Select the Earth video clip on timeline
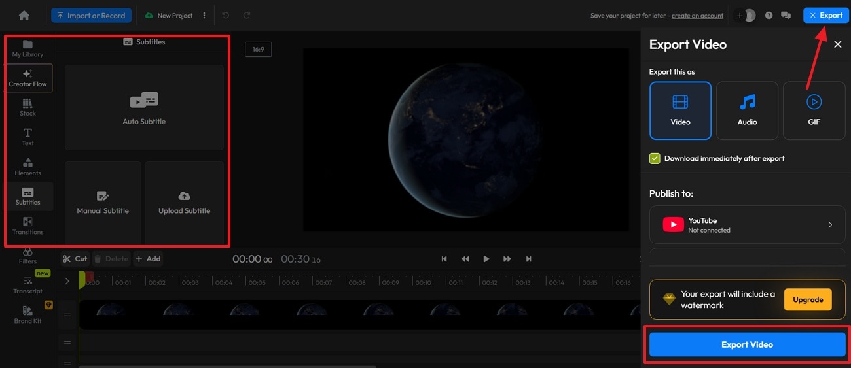The image size is (851, 368). (x=359, y=314)
